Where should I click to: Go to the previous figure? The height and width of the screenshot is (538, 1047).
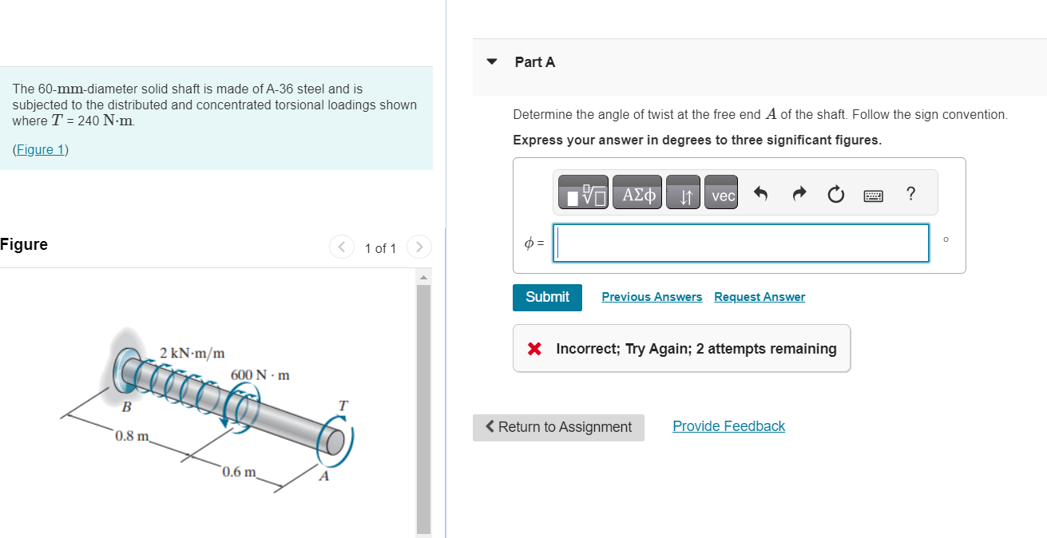[341, 247]
